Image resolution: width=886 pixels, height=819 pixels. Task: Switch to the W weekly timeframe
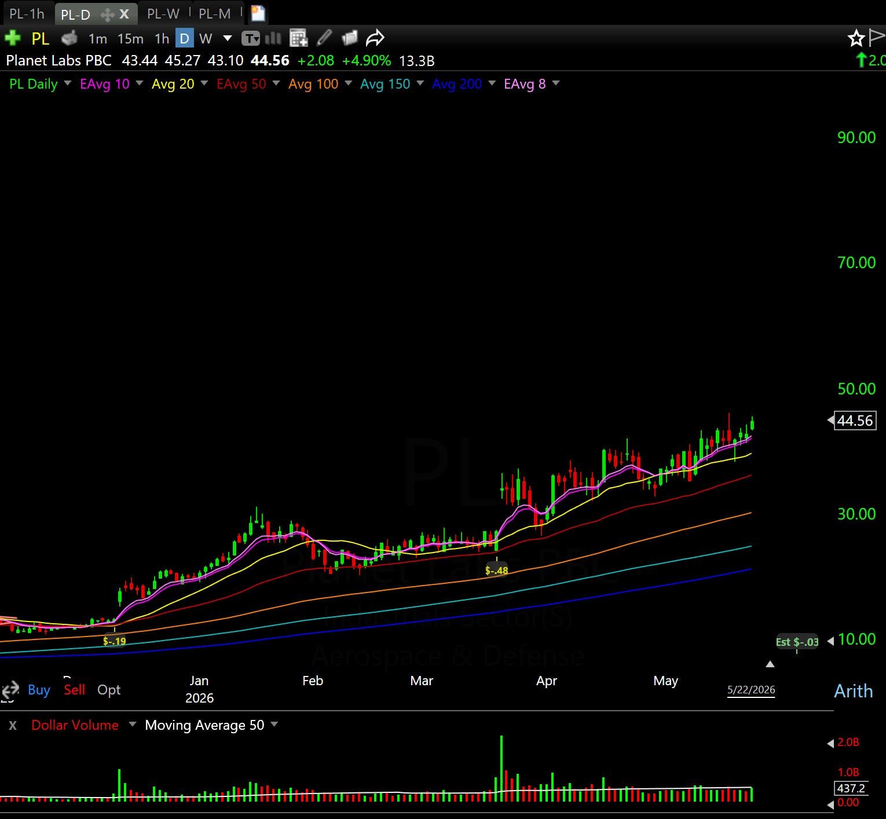tap(206, 39)
